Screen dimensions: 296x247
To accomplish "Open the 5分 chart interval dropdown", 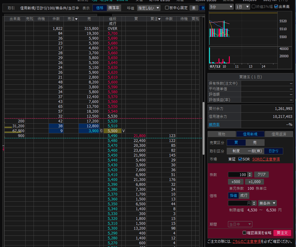I will pos(221,7).
